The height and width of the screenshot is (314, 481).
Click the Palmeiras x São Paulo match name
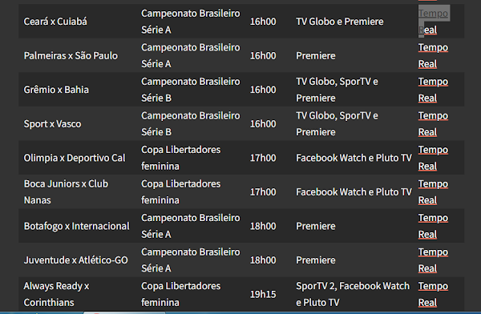(x=71, y=55)
